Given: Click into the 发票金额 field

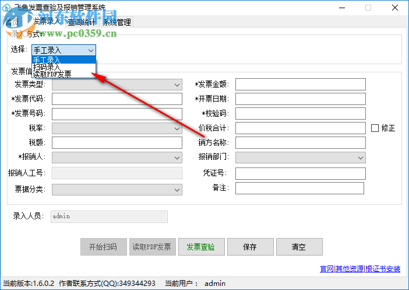Looking at the screenshot, I should point(301,85).
